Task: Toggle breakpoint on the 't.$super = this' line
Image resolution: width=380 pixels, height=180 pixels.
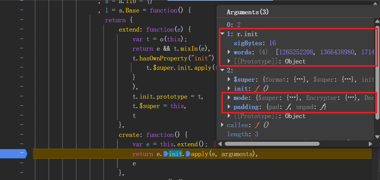Action: click(22, 106)
